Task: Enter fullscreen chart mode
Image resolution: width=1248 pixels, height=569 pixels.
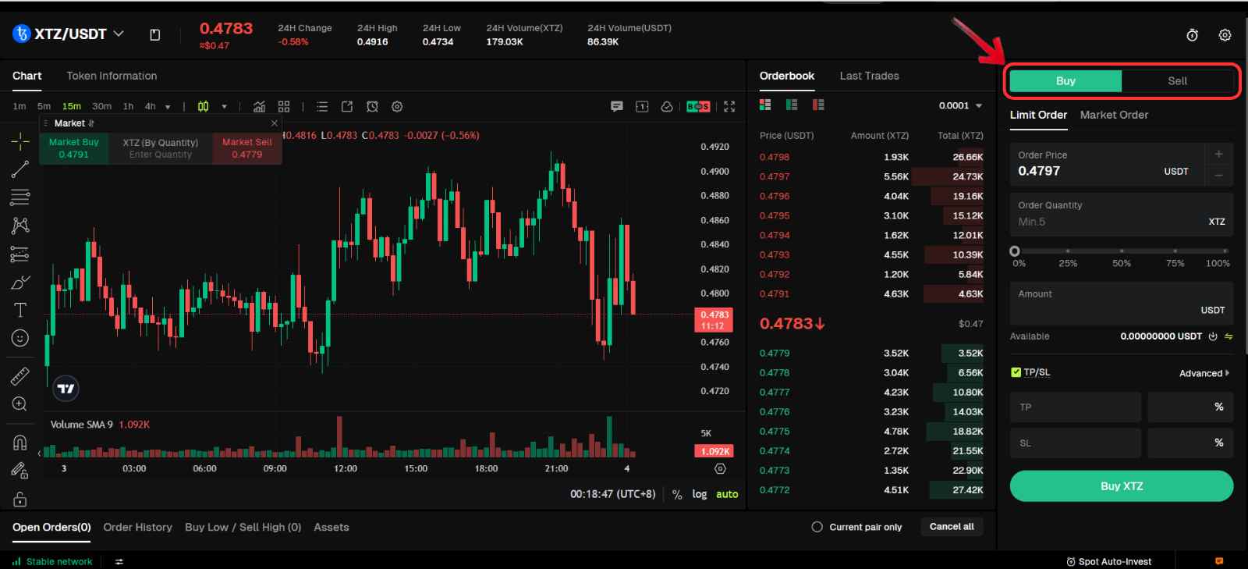Action: [x=729, y=107]
